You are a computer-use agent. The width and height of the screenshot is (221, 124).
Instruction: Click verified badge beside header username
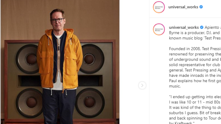201,7
